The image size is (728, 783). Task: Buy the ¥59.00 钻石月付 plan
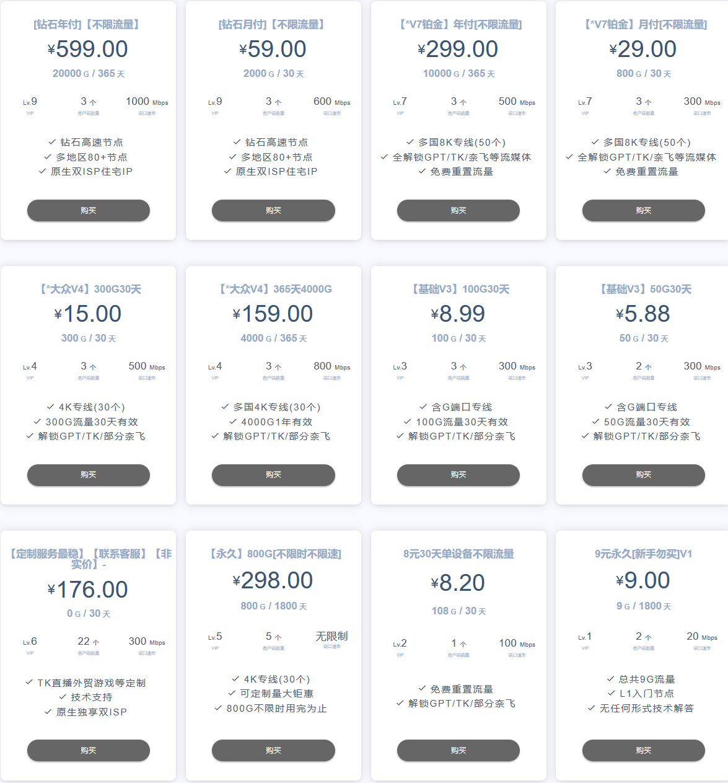coord(273,211)
